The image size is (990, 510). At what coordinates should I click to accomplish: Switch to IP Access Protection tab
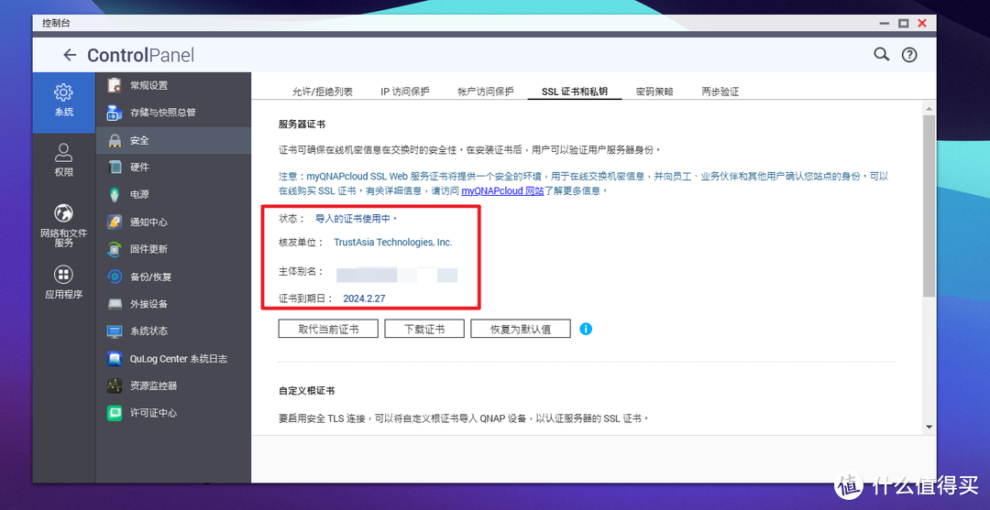(x=404, y=92)
